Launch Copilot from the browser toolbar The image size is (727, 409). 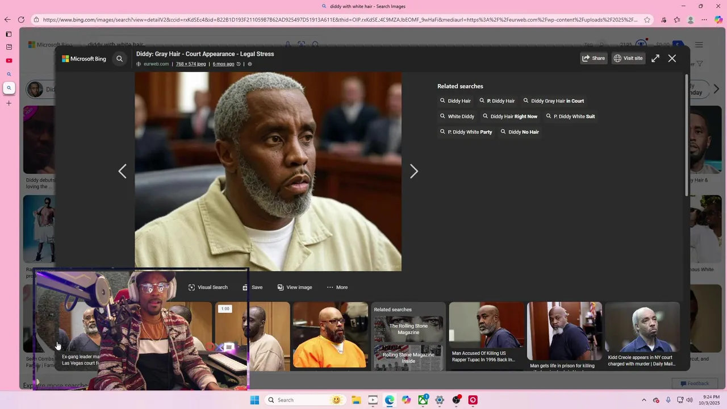[x=718, y=19]
